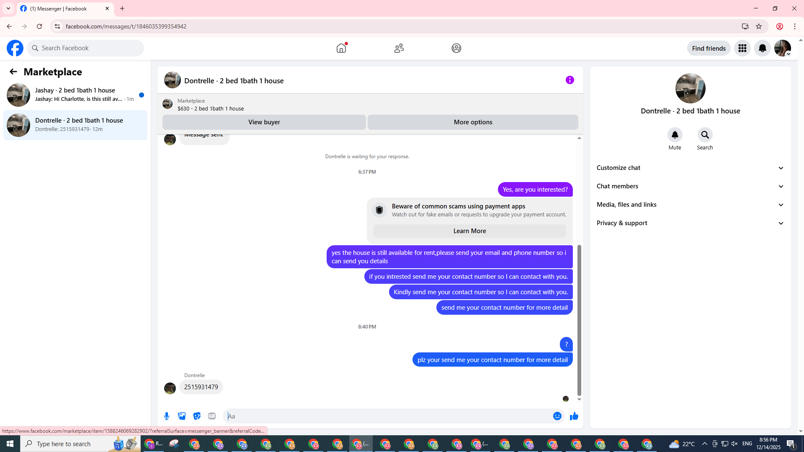Open the Friends tab in top navigation

coord(399,48)
